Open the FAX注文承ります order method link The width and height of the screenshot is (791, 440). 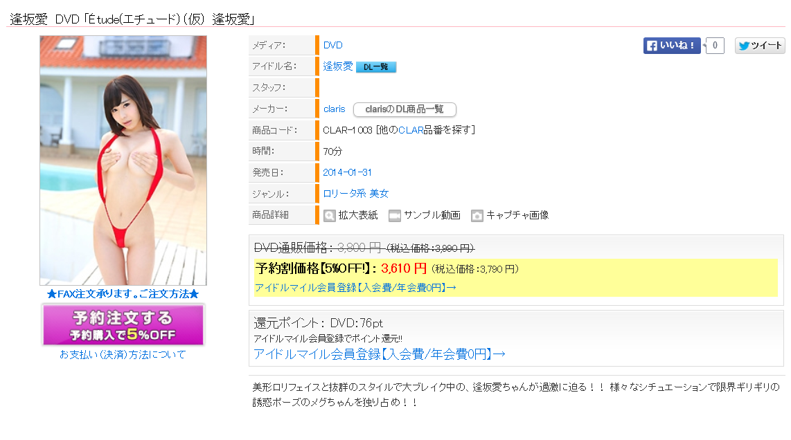(x=123, y=294)
